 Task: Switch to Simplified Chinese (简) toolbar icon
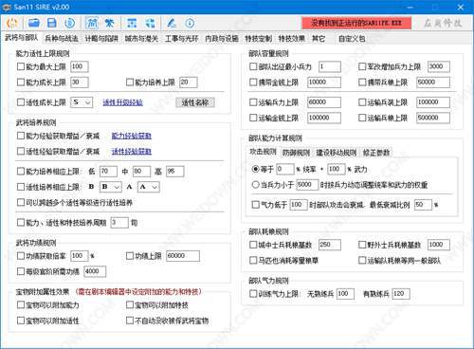coord(92,23)
